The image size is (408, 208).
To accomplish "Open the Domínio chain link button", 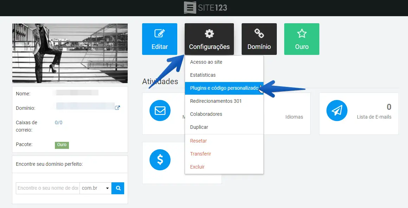I will tap(259, 39).
